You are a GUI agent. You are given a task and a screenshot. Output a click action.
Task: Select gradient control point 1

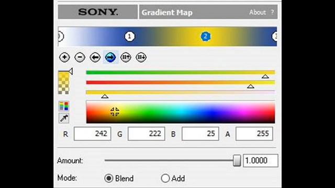point(130,37)
